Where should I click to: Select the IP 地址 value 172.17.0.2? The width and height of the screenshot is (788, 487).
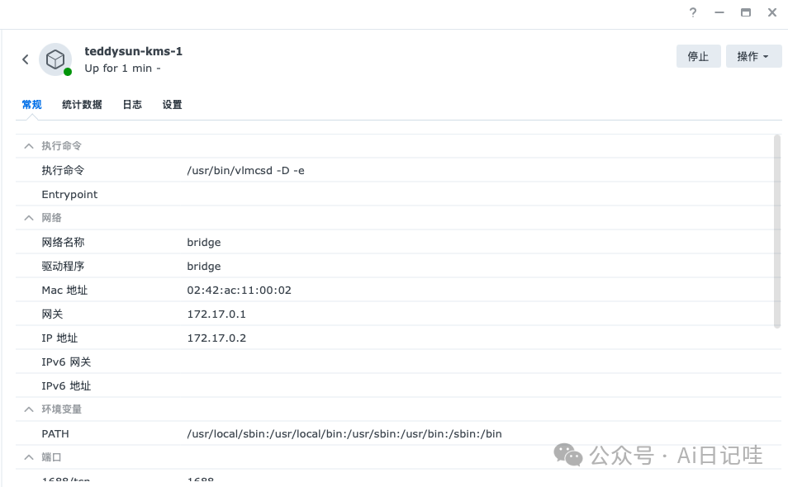coord(216,338)
